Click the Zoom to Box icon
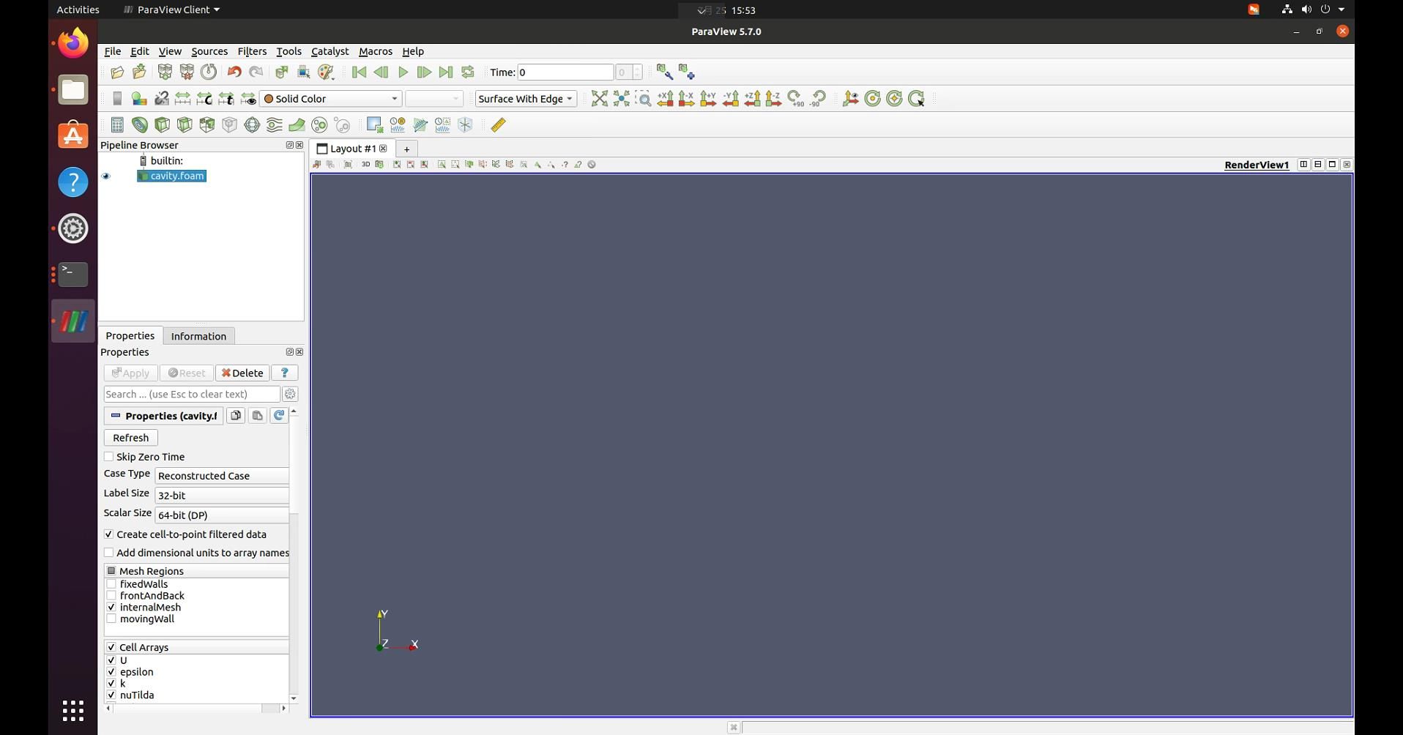This screenshot has height=735, width=1403. (643, 99)
